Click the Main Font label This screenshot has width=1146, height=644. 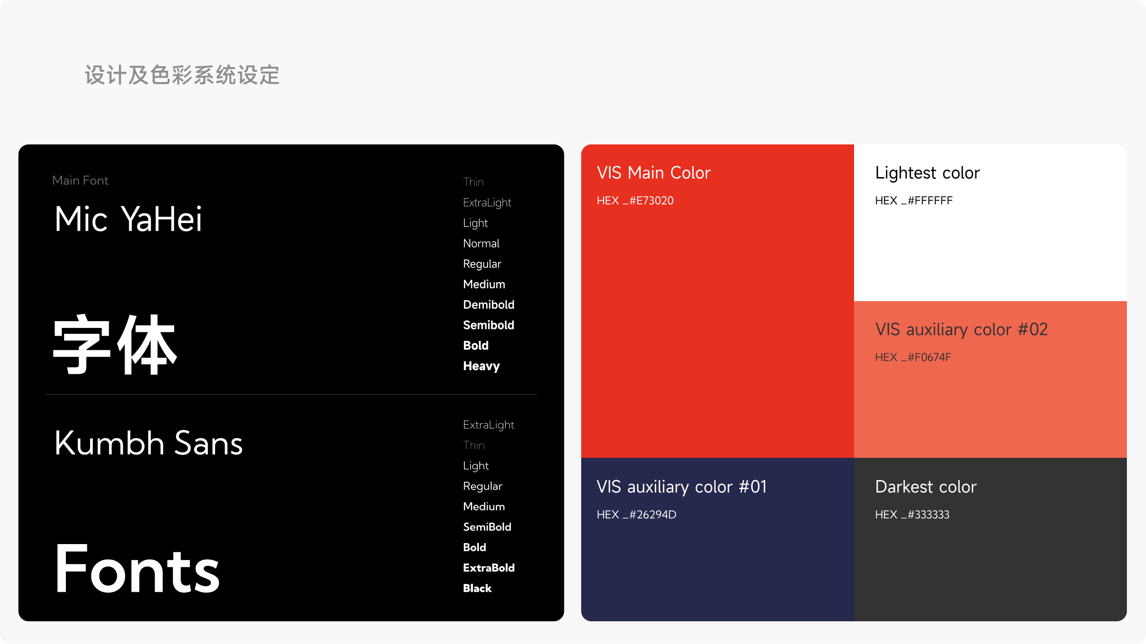80,181
